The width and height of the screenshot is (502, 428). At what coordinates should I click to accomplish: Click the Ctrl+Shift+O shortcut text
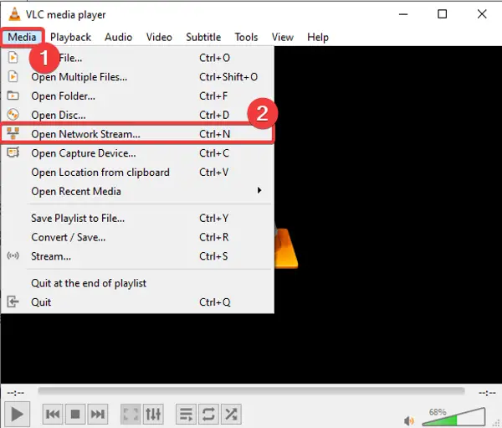[228, 77]
